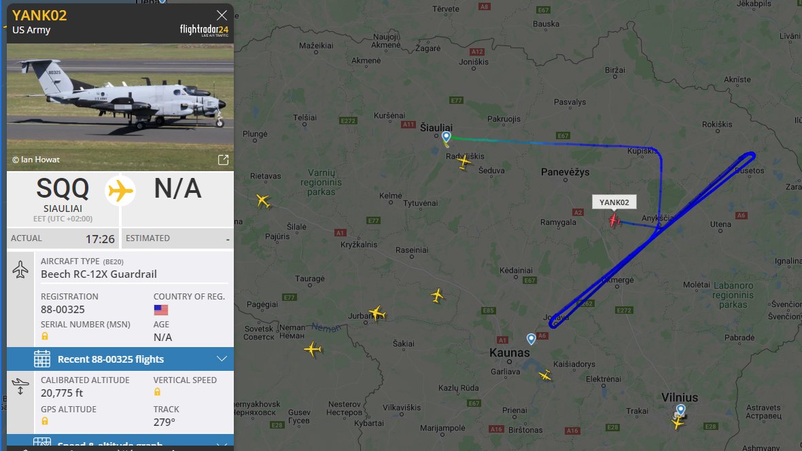The width and height of the screenshot is (802, 451).
Task: Select the yellow aircraft near Radviliškis
Action: point(464,162)
